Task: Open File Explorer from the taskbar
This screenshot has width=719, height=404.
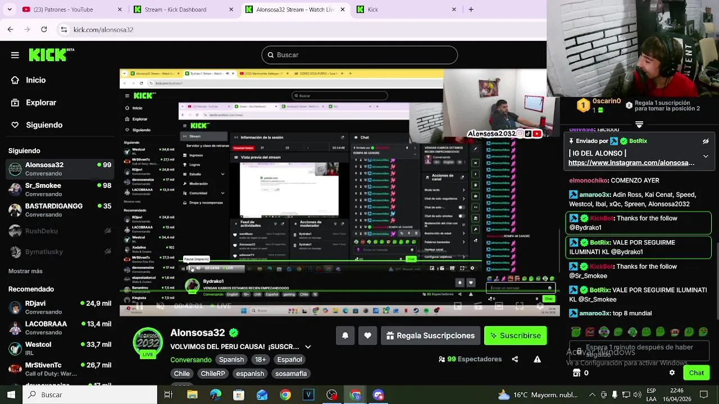Action: (x=192, y=394)
